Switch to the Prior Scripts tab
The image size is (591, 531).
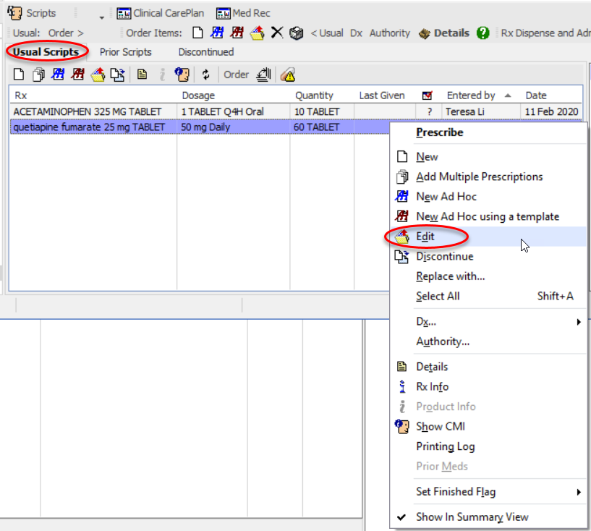127,51
